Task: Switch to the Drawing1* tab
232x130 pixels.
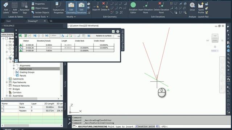Action: 33,21
